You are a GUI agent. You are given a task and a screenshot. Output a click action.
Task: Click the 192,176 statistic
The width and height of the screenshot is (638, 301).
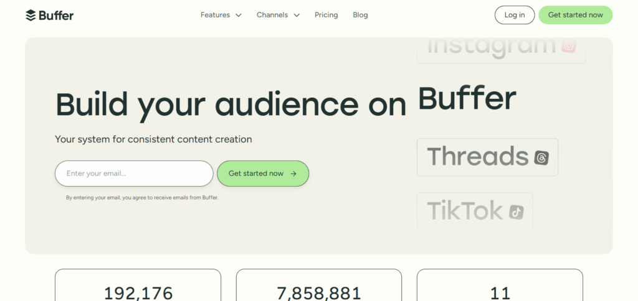[138, 294]
